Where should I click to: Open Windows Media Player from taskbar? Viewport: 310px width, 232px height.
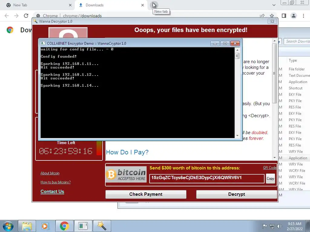[45, 226]
